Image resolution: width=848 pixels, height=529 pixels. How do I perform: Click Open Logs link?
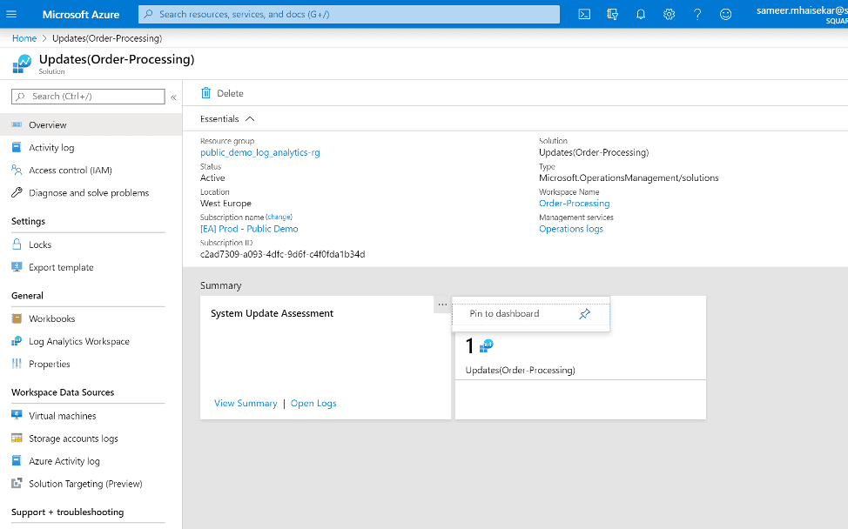pyautogui.click(x=313, y=403)
